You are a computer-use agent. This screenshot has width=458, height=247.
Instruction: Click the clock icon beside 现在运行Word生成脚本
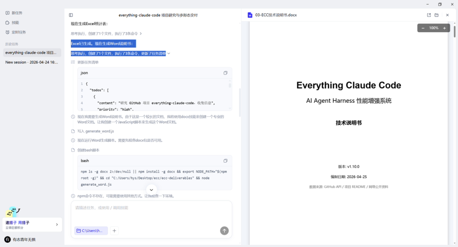click(x=73, y=140)
